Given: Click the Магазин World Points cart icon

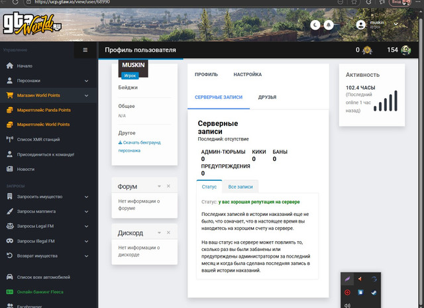Looking at the screenshot, I should 10,95.
